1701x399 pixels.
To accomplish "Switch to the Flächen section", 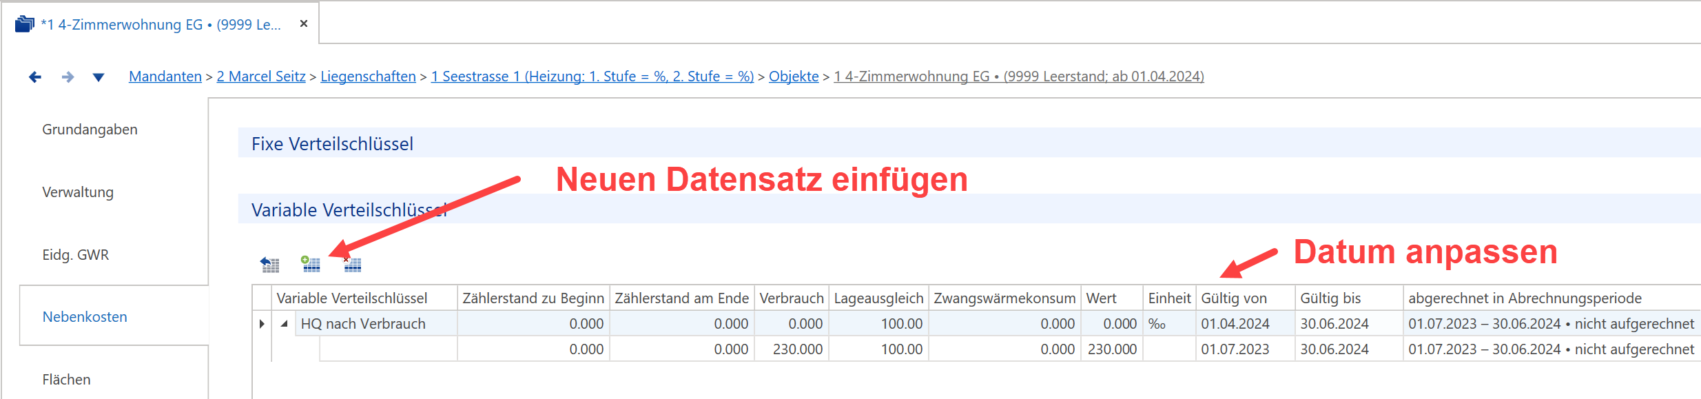I will [x=66, y=380].
